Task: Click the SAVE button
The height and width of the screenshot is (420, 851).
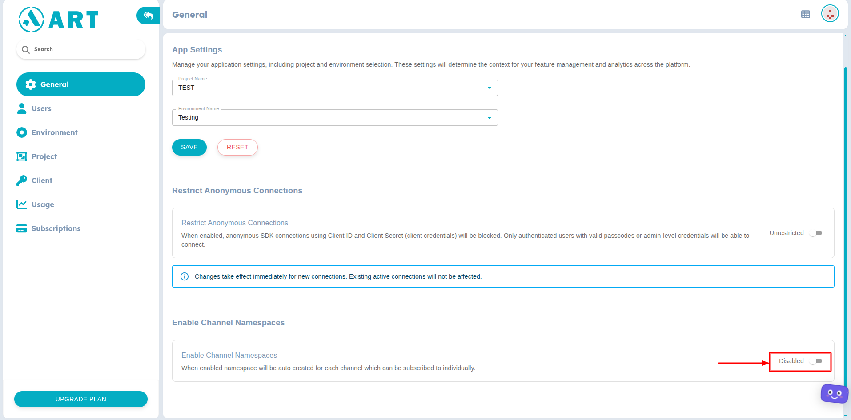Action: 189,147
